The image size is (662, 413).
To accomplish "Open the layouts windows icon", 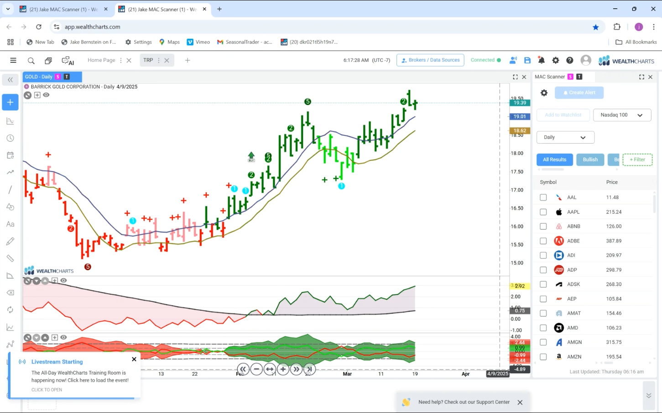I will pos(48,61).
